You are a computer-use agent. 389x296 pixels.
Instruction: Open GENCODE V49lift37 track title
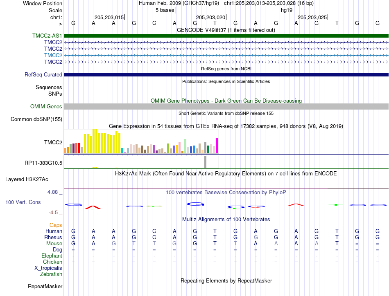(x=226, y=30)
